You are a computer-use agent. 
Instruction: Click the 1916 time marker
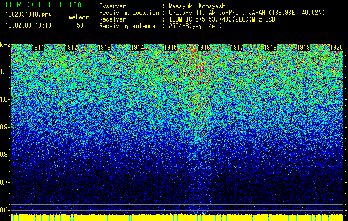204,48
